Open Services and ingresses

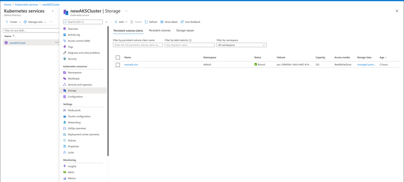click(80, 85)
